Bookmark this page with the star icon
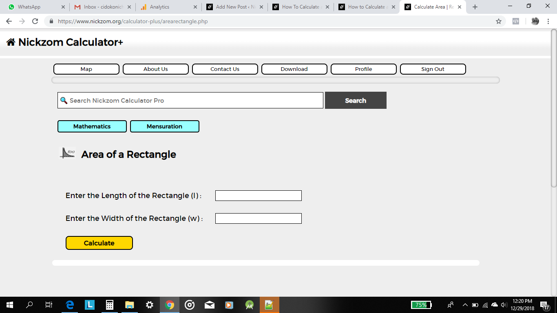The height and width of the screenshot is (313, 557). tap(499, 21)
